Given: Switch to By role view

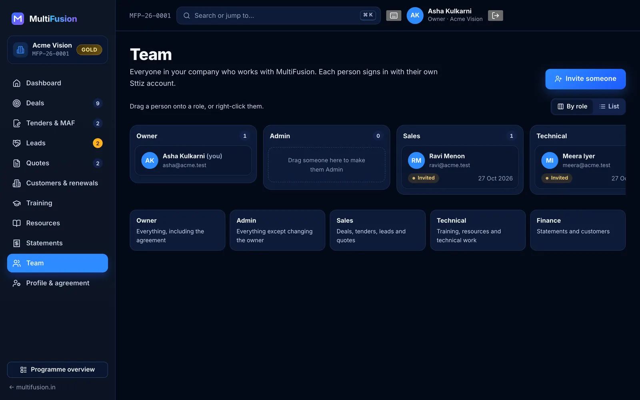Looking at the screenshot, I should pyautogui.click(x=572, y=106).
